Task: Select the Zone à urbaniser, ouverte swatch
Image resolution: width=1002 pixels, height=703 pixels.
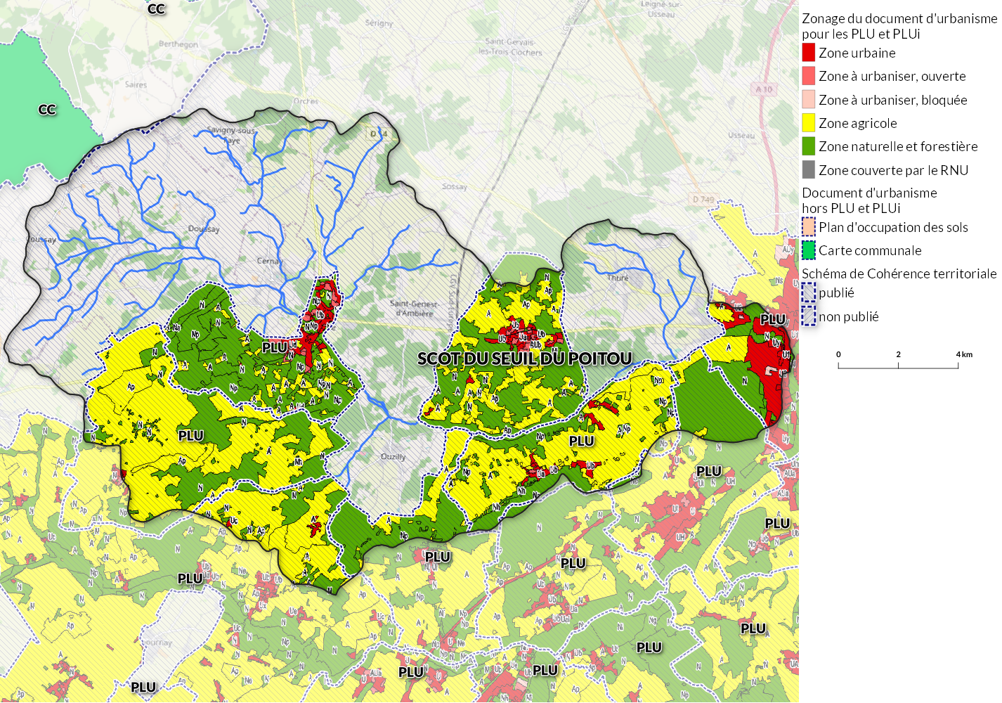Action: coord(809,76)
